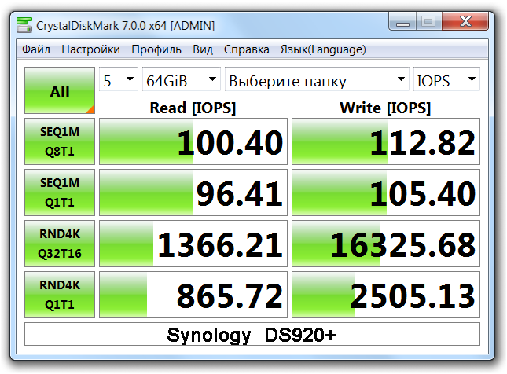Click the SEQ1M Q8T1 write value 112.82
The width and height of the screenshot is (507, 374).
tap(386, 141)
